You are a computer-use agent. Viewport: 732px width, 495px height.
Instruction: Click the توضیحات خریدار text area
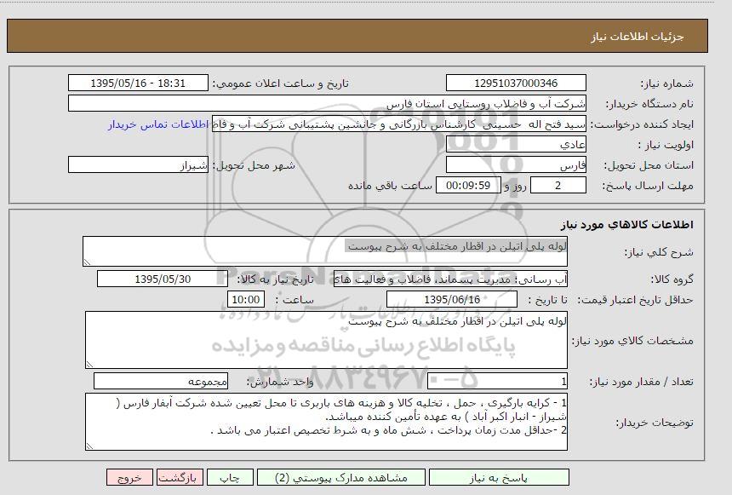click(x=326, y=422)
